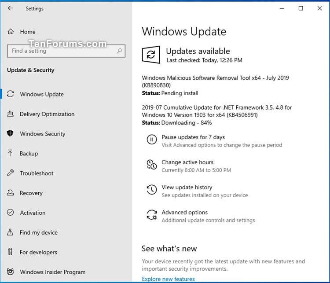This screenshot has height=283, width=330.
Task: Click the Windows Security shield icon
Action: pos(10,133)
